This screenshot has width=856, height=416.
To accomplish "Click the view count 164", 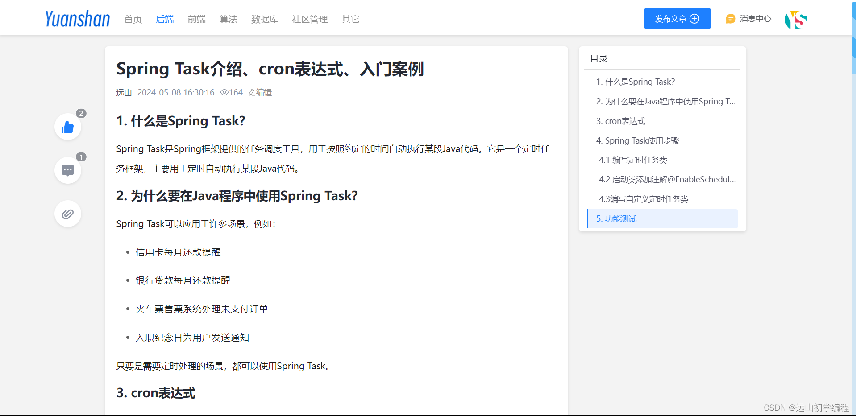I will 236,92.
